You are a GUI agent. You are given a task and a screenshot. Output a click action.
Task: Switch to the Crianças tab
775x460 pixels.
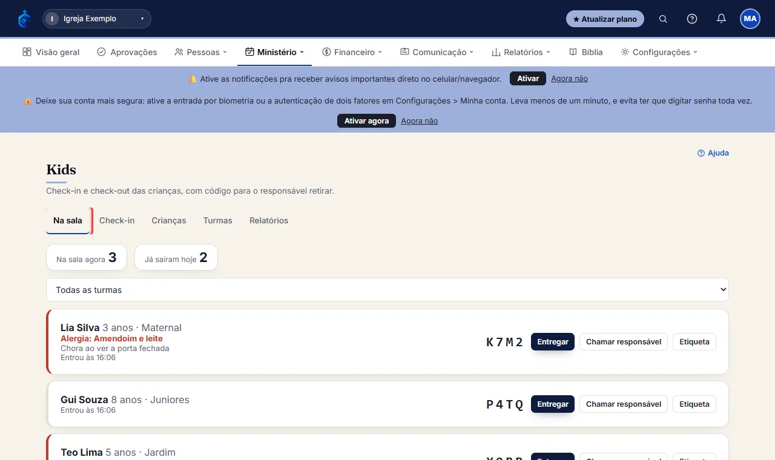[x=169, y=220]
